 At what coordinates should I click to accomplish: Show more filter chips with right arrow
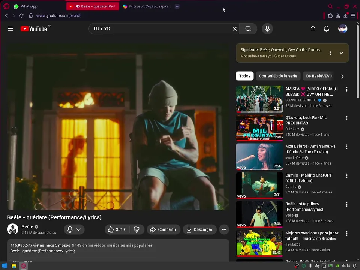342,76
